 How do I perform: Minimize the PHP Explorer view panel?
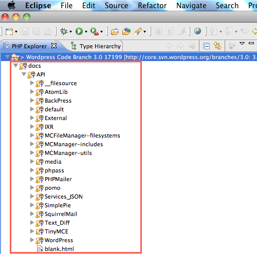click(x=251, y=43)
